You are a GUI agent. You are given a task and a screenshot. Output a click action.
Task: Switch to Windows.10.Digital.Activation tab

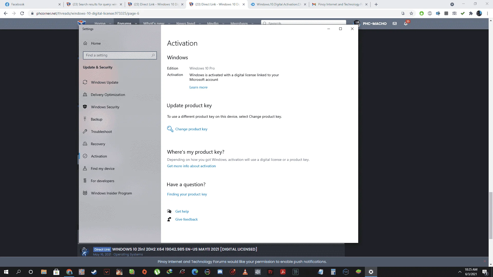278,4
